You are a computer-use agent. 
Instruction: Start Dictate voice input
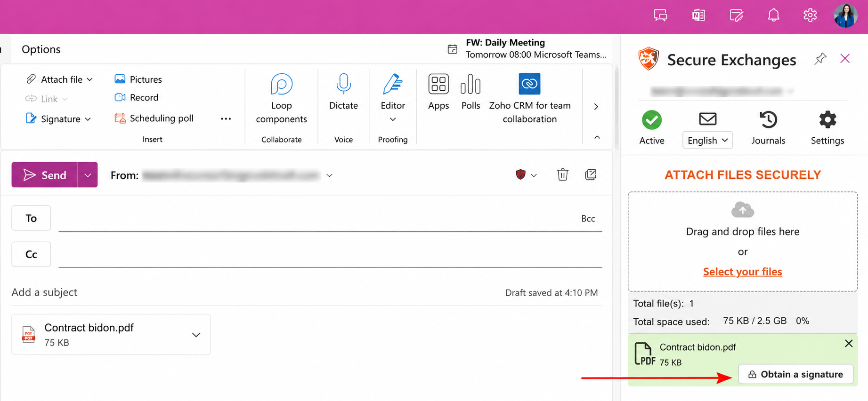click(x=343, y=92)
